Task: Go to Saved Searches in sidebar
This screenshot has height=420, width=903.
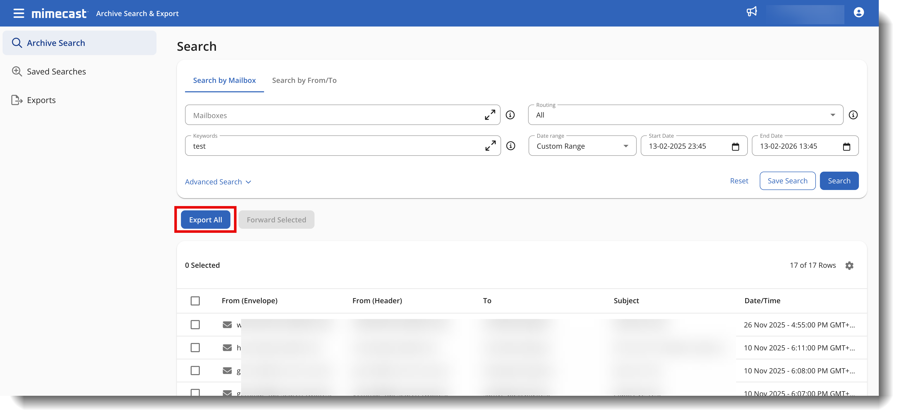Action: (x=56, y=72)
